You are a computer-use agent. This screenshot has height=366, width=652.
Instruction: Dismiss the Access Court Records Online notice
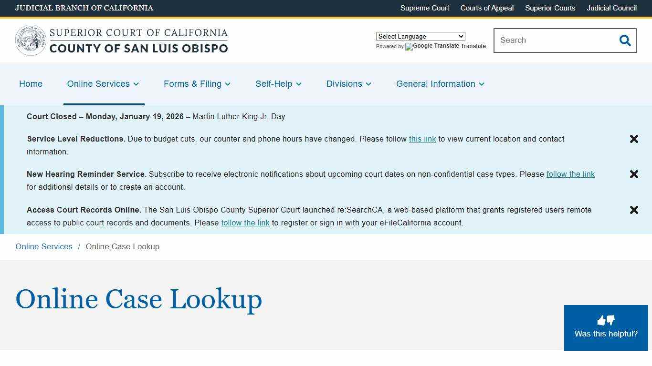634,210
